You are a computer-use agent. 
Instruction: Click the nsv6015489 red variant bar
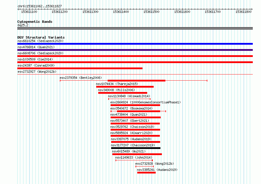pos(137,154)
